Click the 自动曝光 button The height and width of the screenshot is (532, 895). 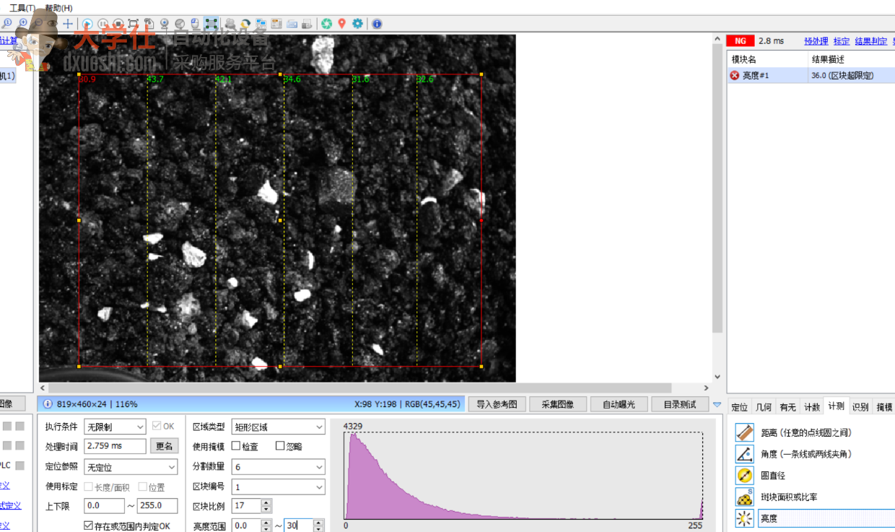tap(619, 404)
